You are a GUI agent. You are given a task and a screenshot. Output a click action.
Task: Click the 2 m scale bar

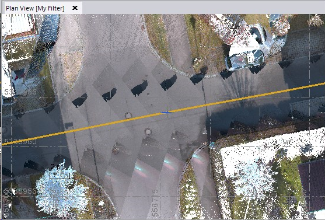pos(60,172)
